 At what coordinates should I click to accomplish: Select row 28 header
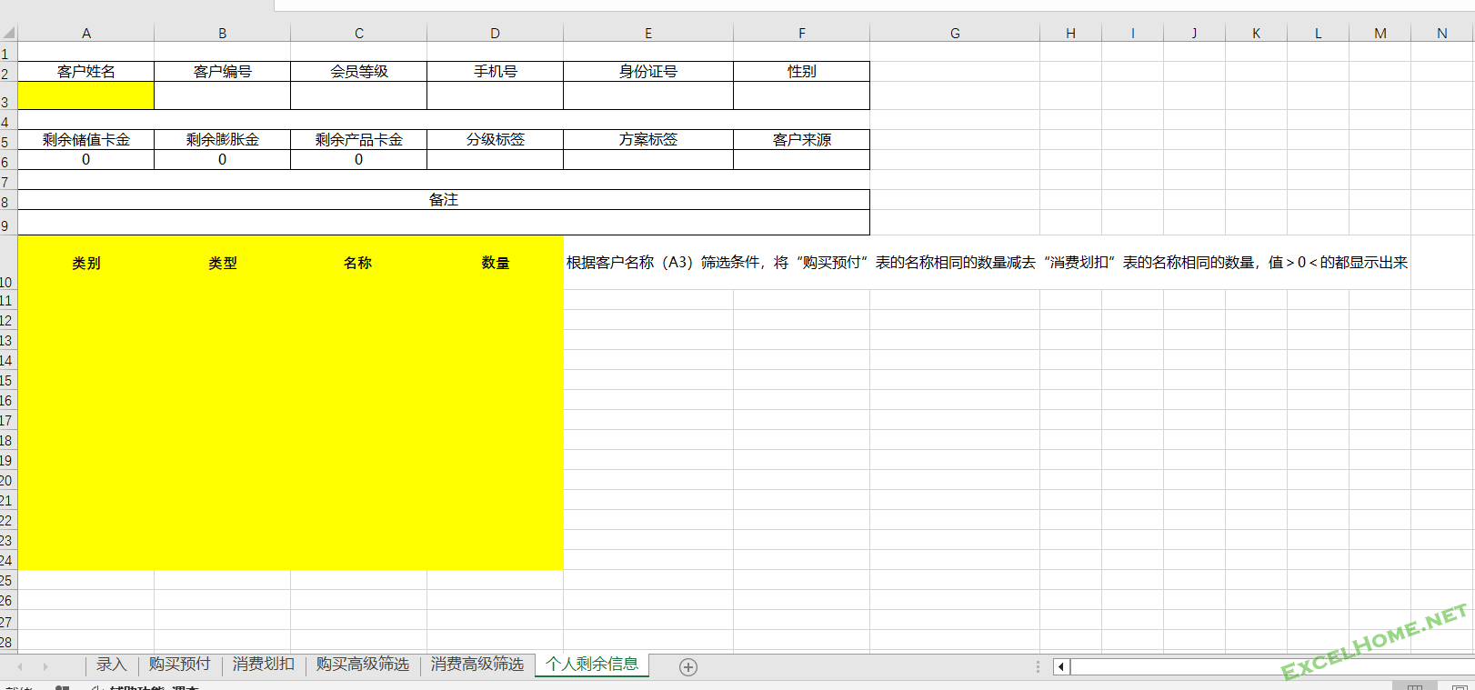[8, 641]
